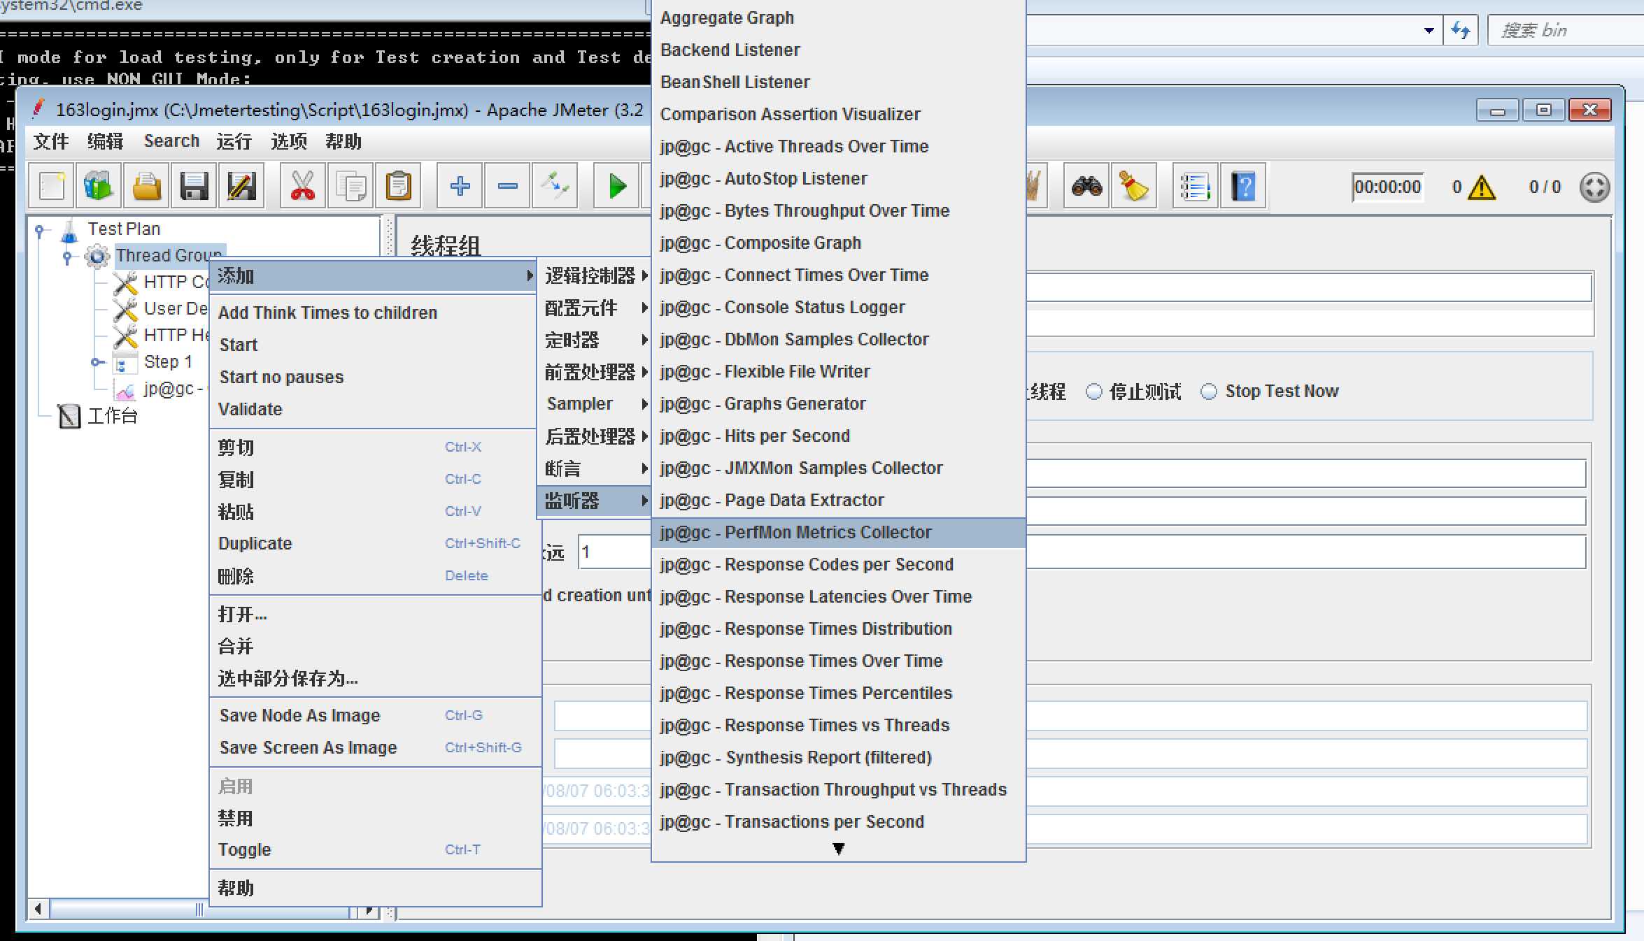
Task: Choose jp@gc - PerfMon Metrics Collector
Action: click(x=838, y=533)
